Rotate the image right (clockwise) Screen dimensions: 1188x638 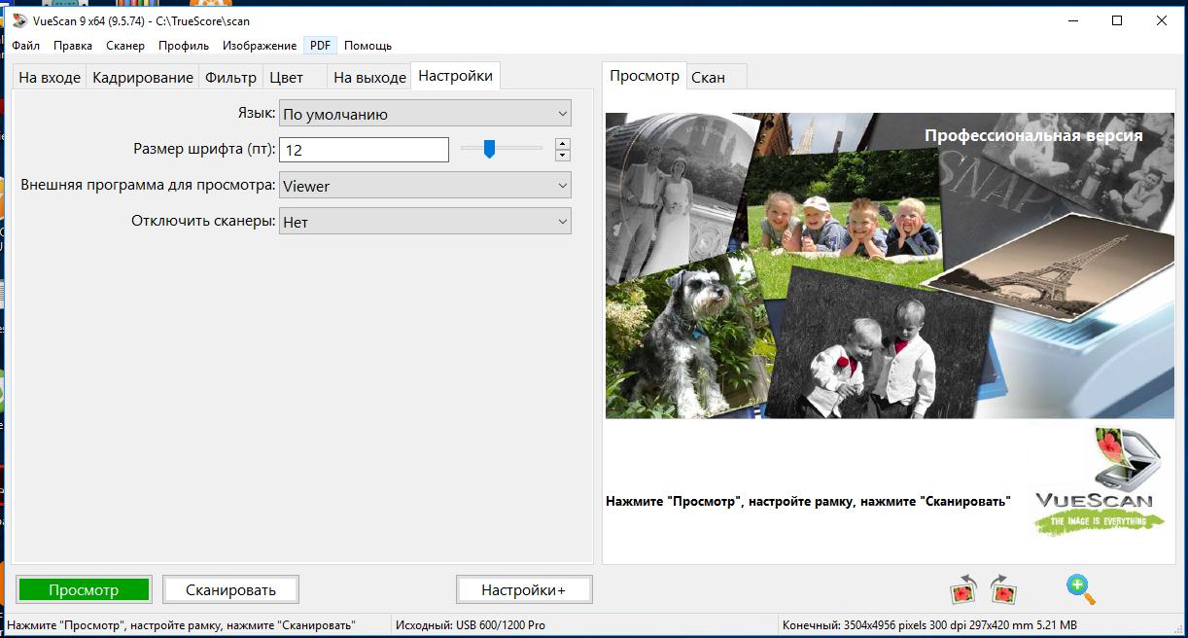click(1003, 589)
